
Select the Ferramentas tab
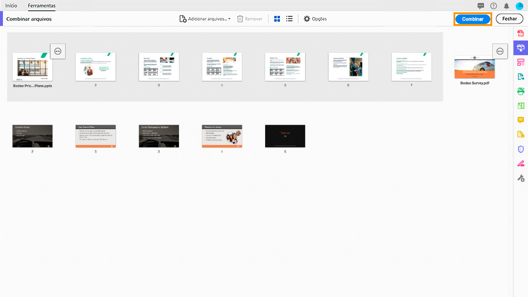click(x=42, y=6)
